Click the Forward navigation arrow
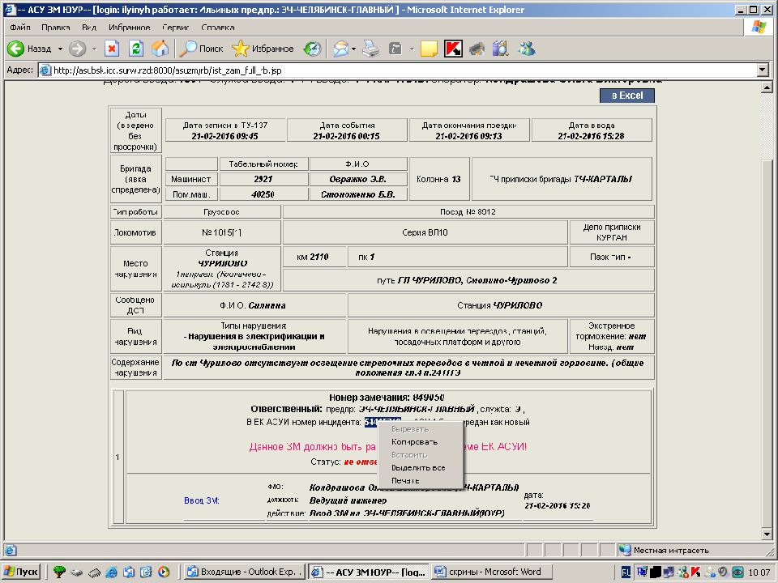Screen dimensions: 778x583 click(78, 49)
